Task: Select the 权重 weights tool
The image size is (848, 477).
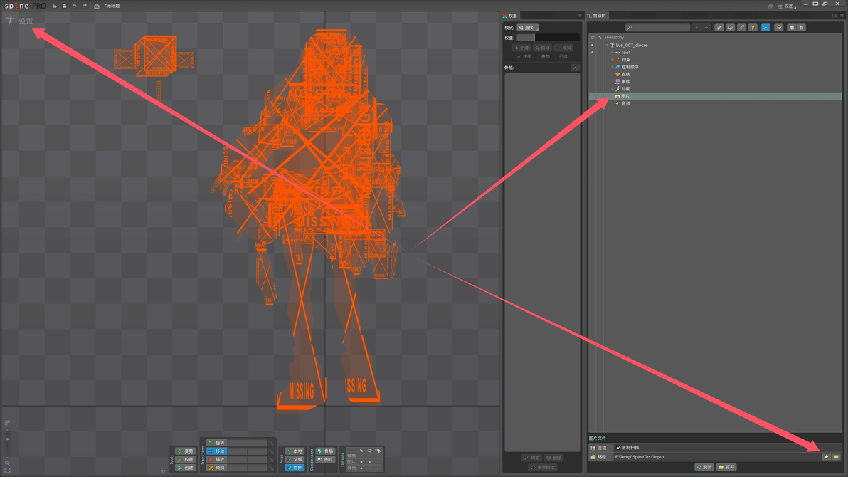Action: (x=185, y=459)
